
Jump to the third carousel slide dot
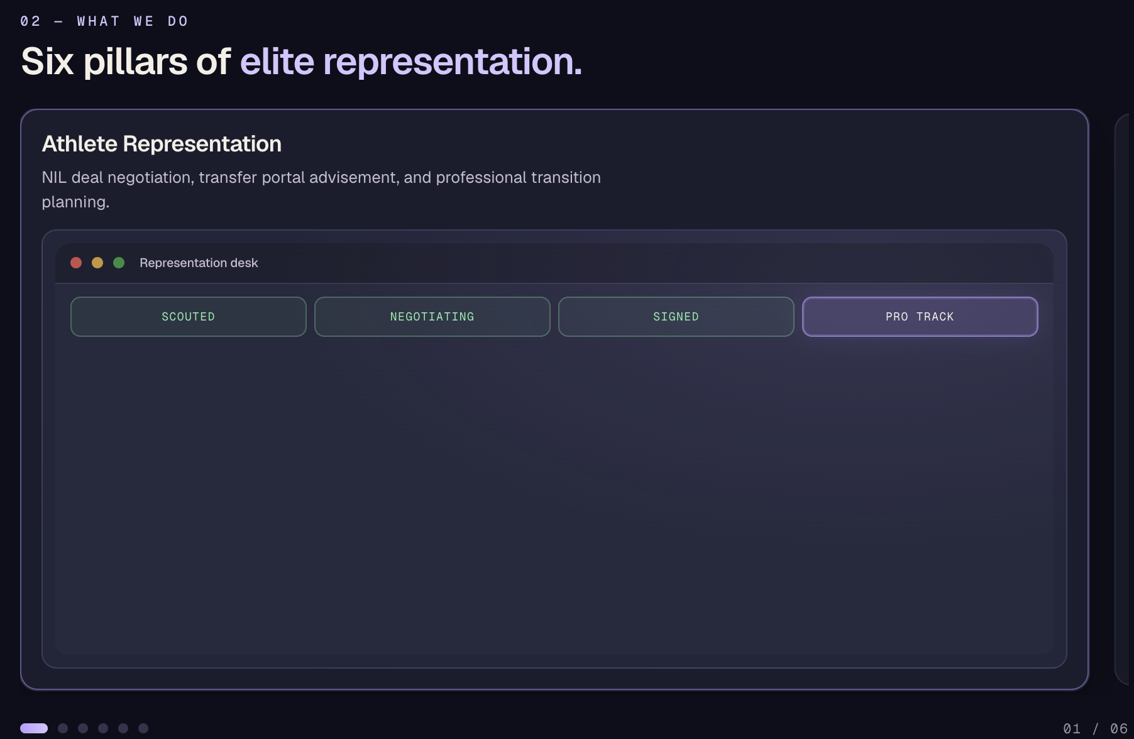83,728
